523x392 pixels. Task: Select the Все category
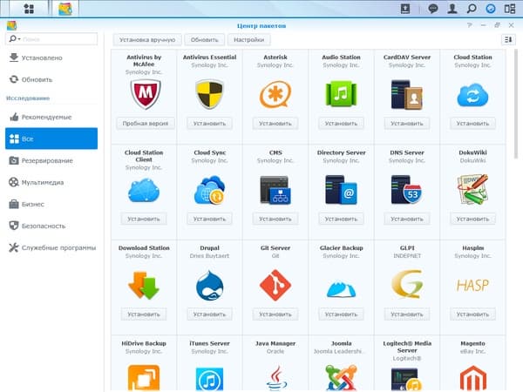51,139
